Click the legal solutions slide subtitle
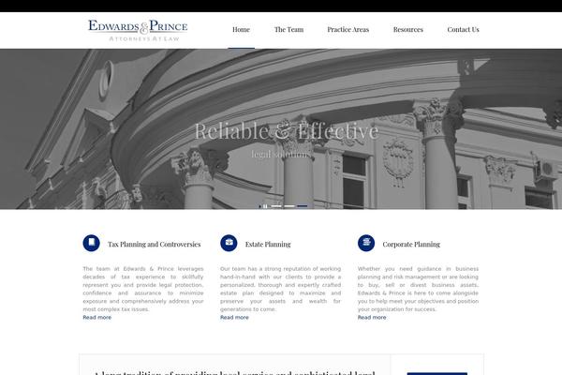 [281, 154]
